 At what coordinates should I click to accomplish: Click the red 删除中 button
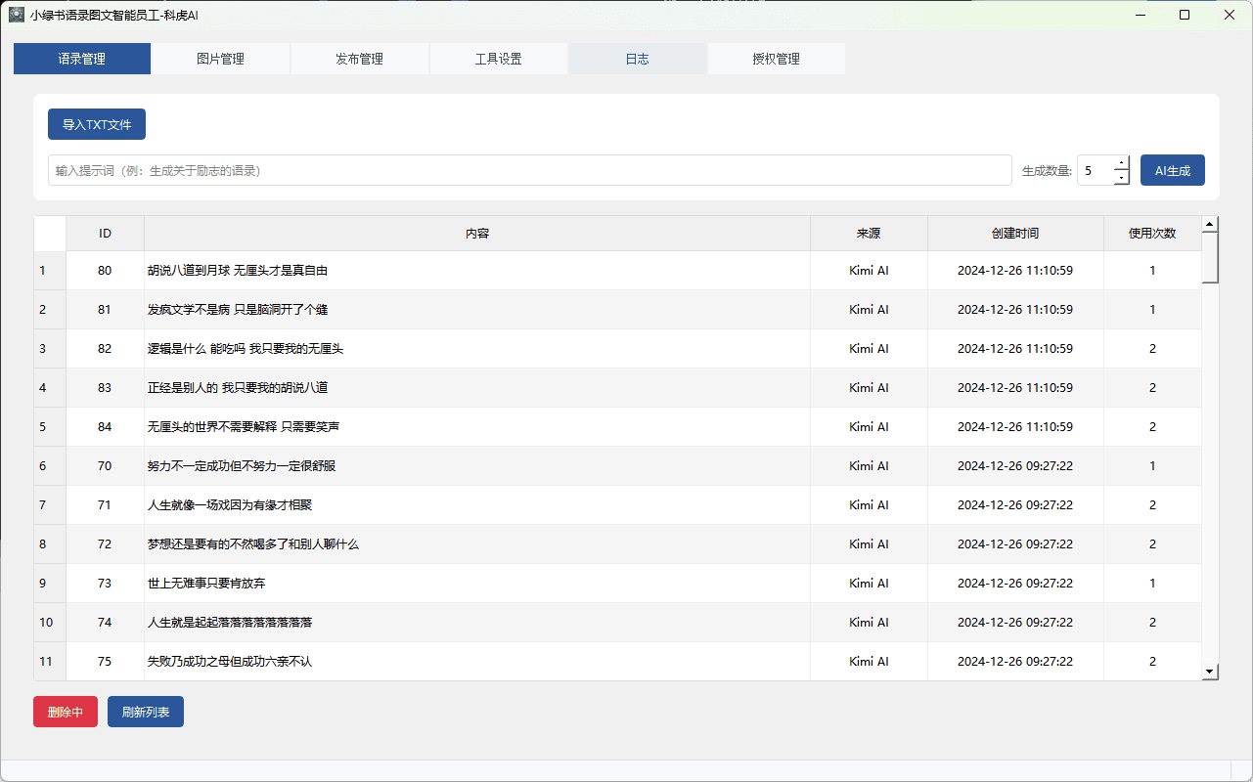click(x=66, y=712)
